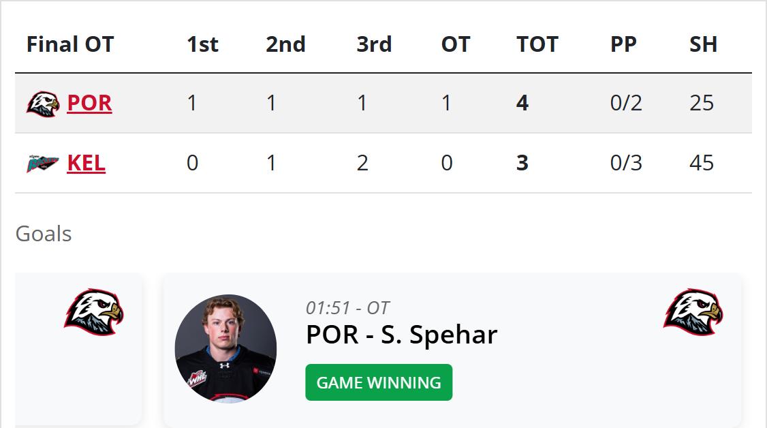The width and height of the screenshot is (767, 428).
Task: Click the "Final OT" status header
Action: (70, 44)
